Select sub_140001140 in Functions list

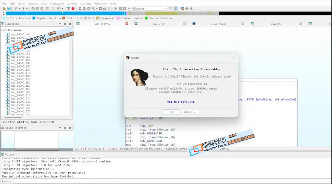click(x=20, y=63)
